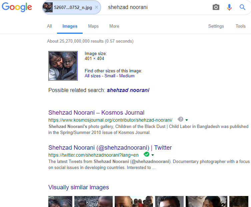Image resolution: width=251 pixels, height=207 pixels.
Task: Select the Images tab
Action: point(70,26)
